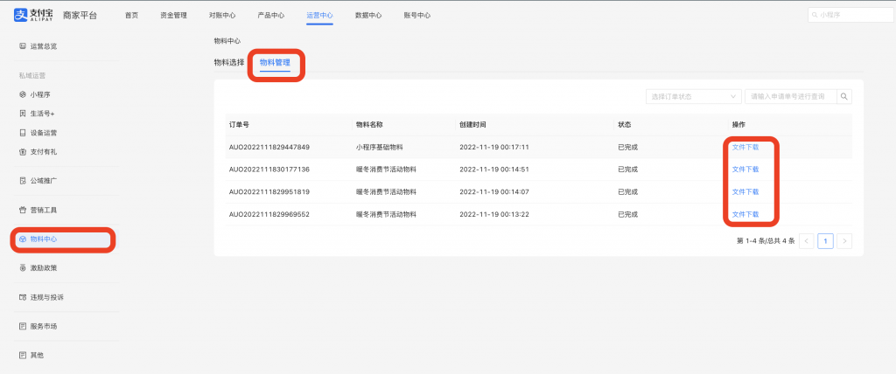This screenshot has height=374, width=896.
Task: Click the 第 1-4 条/总共 4 条 pagination text
Action: [766, 241]
